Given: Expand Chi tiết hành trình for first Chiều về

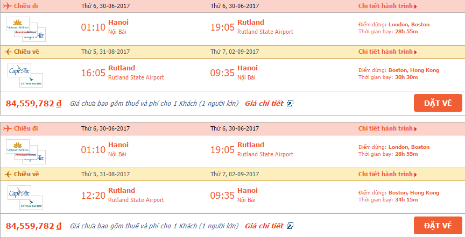Looking at the screenshot, I should click(387, 52).
